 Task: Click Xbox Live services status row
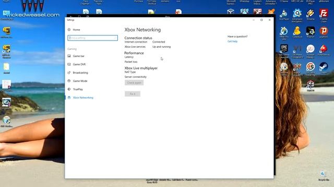148,47
